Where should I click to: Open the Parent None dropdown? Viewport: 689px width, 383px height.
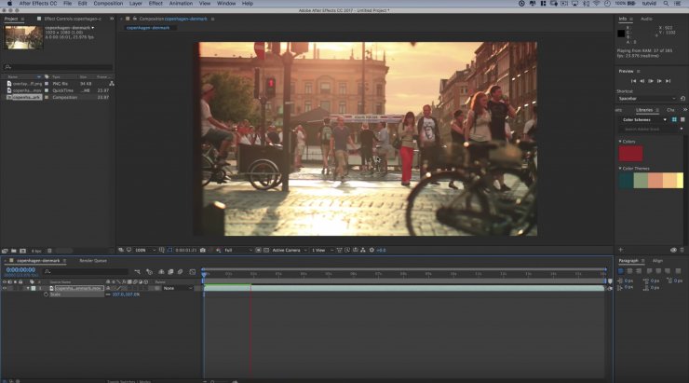point(178,289)
